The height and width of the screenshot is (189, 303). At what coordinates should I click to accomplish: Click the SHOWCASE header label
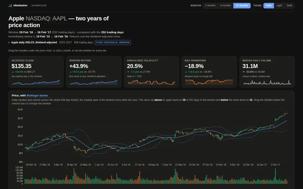pos(39,6)
